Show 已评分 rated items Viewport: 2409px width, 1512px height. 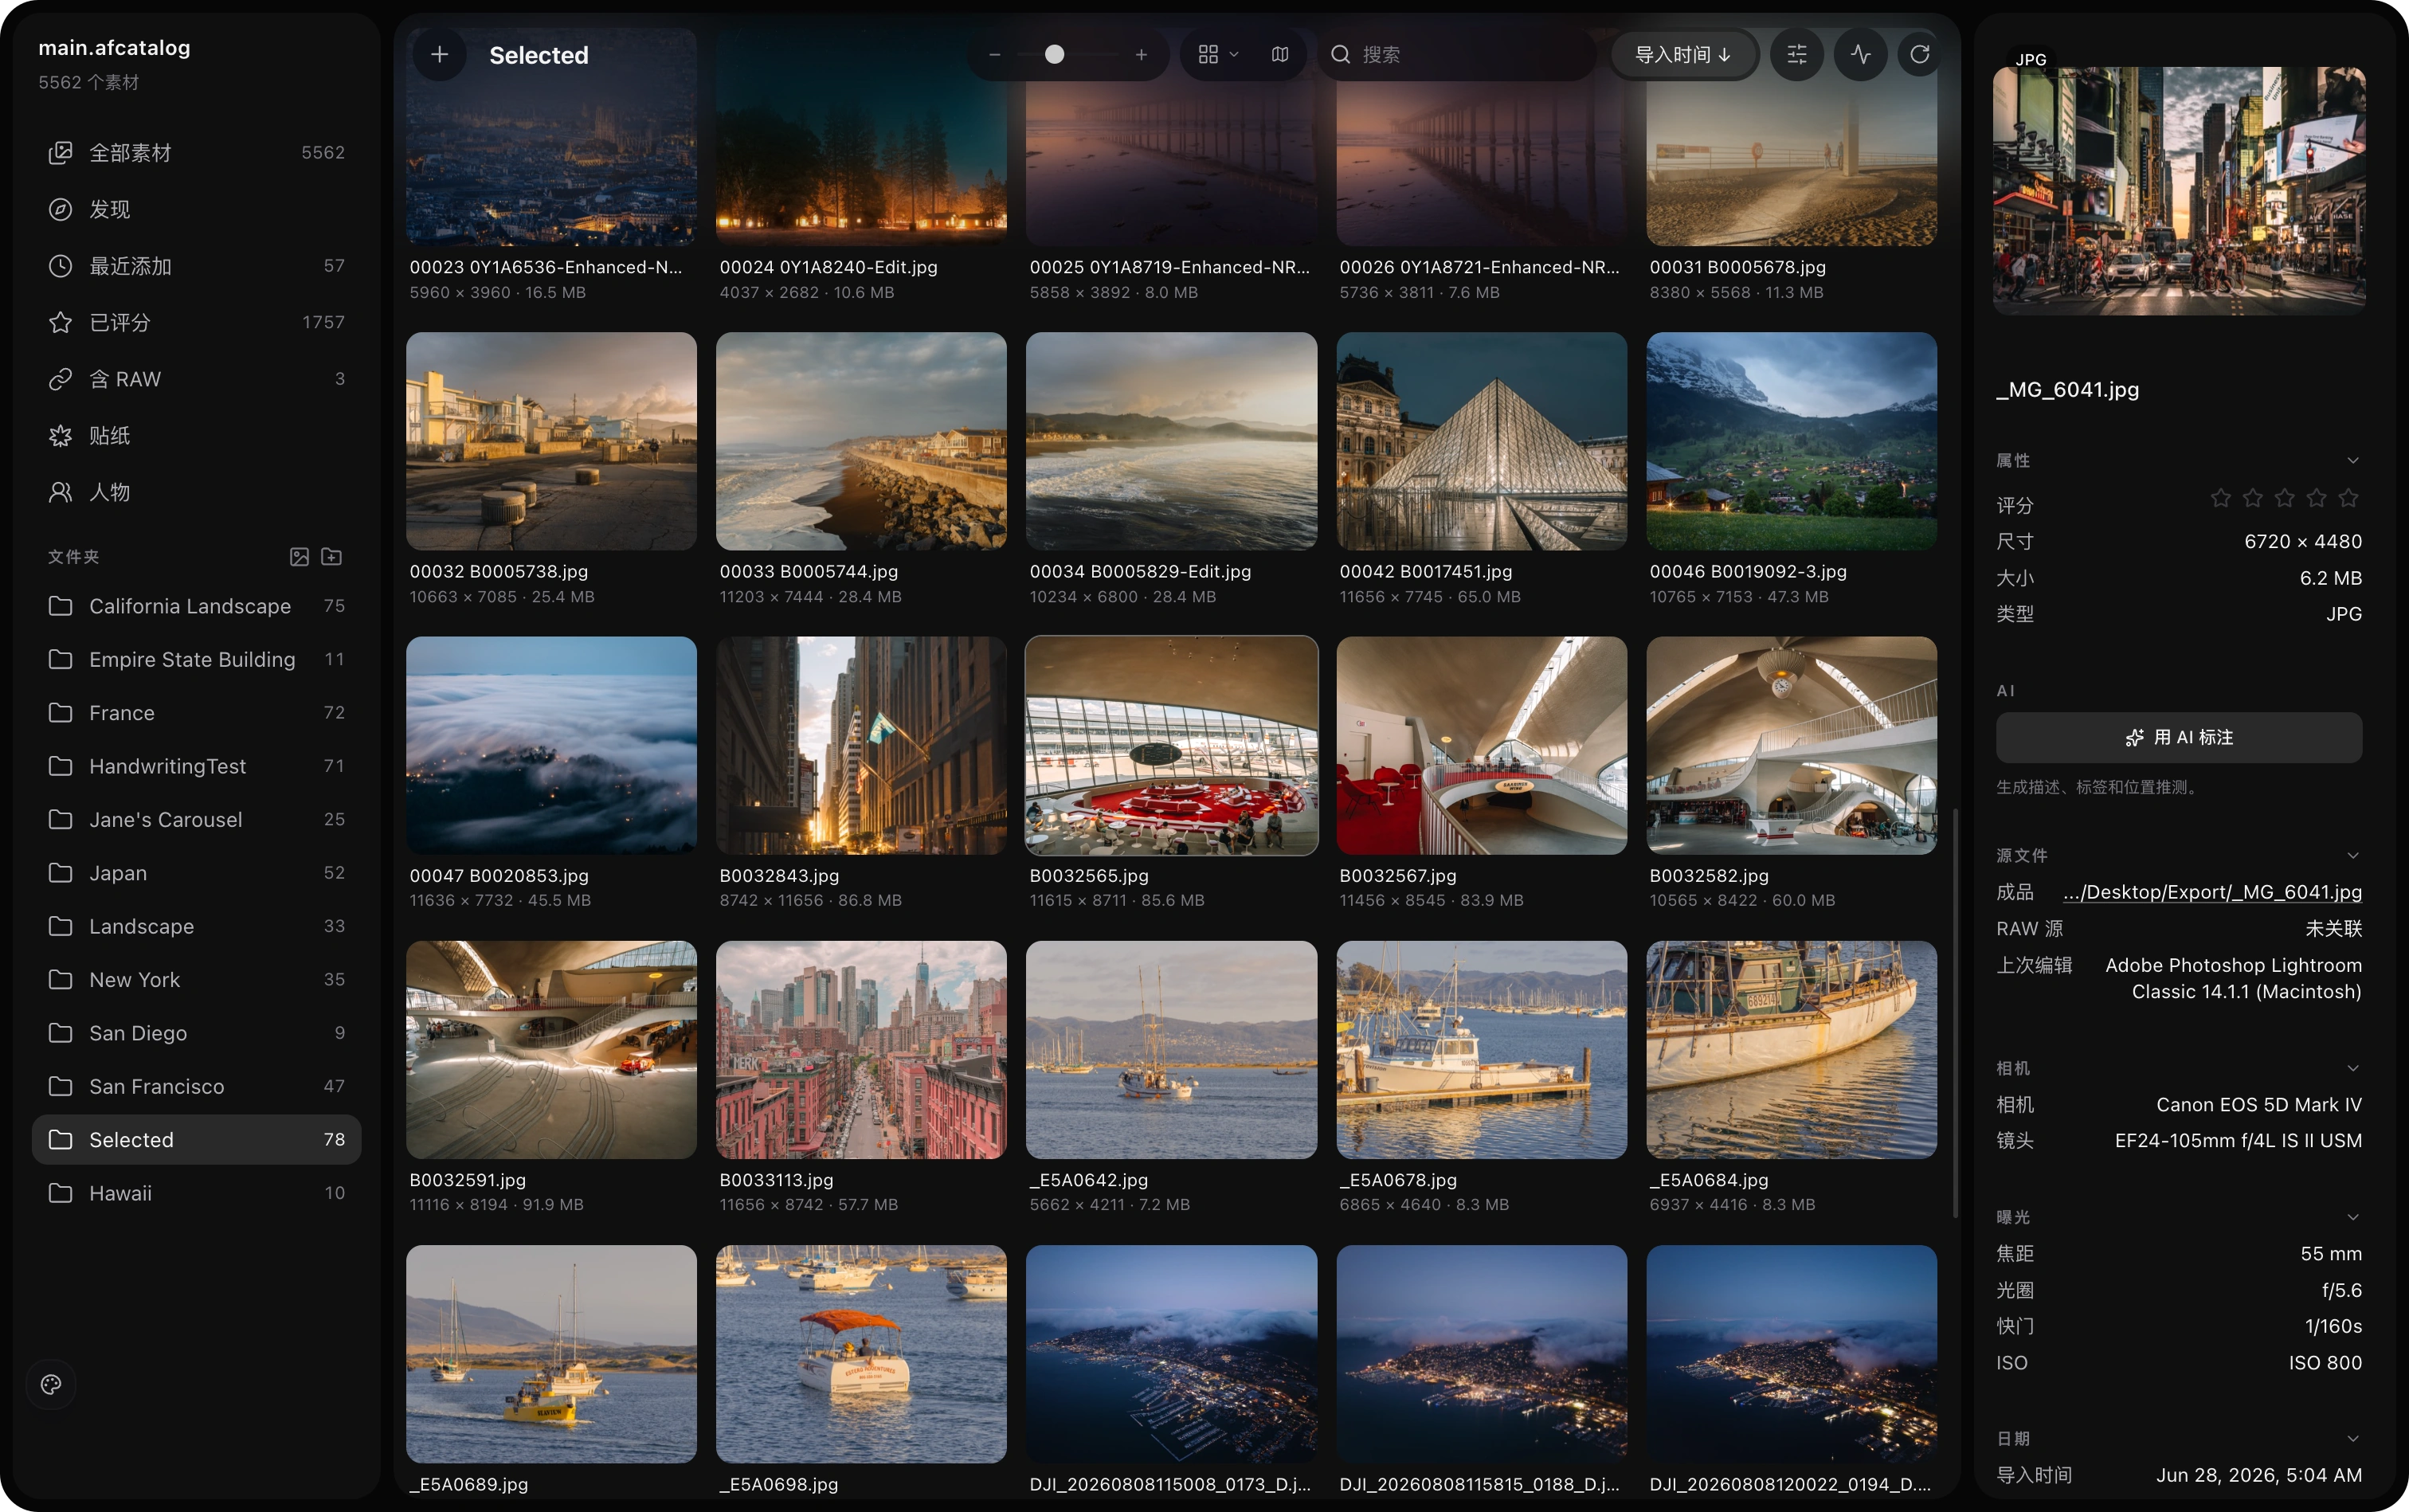[197, 322]
